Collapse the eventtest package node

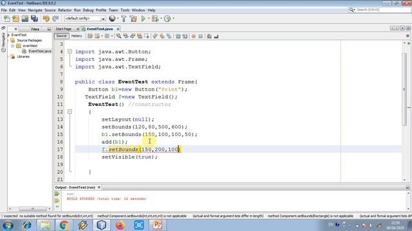[13, 46]
